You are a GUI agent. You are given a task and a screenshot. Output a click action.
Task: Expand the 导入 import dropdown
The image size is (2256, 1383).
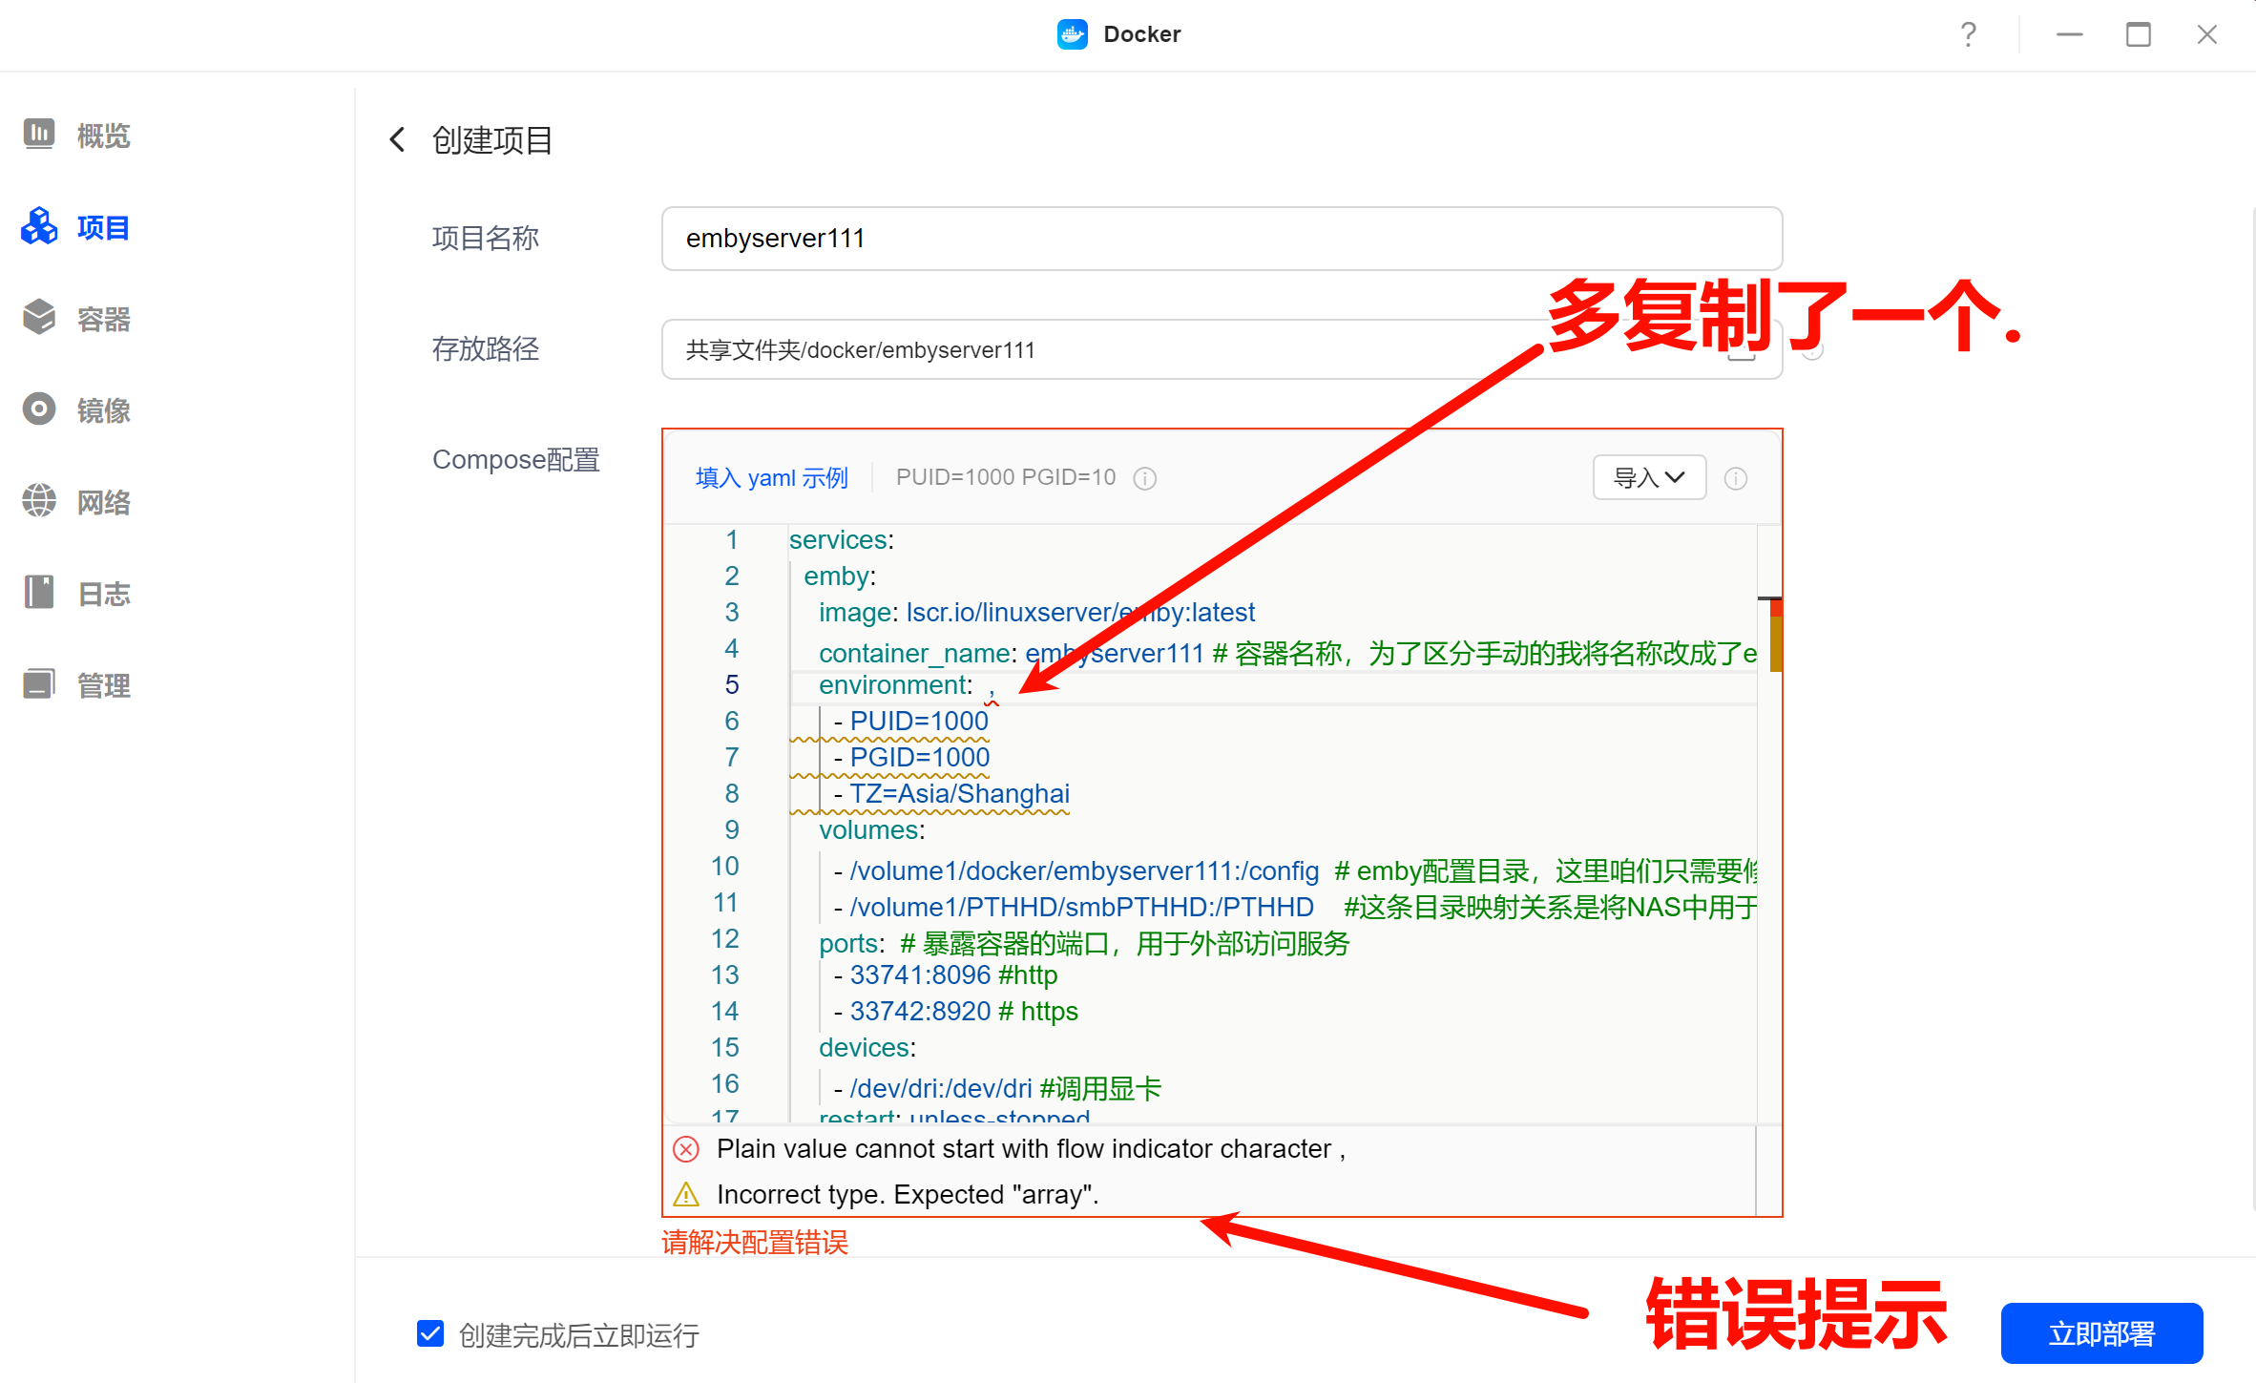[x=1649, y=477]
